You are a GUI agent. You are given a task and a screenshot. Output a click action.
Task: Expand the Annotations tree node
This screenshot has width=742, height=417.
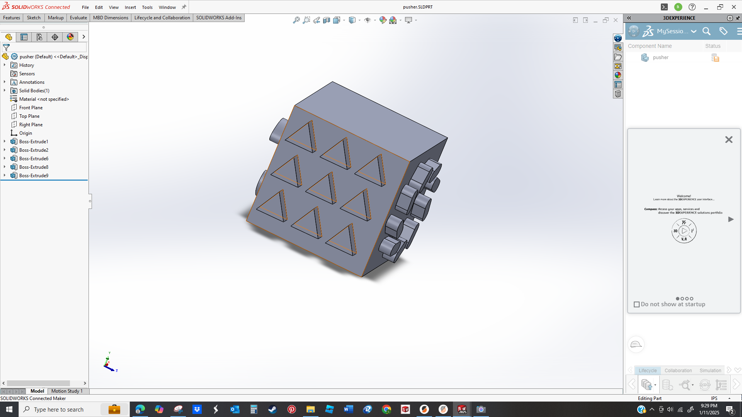(x=5, y=82)
